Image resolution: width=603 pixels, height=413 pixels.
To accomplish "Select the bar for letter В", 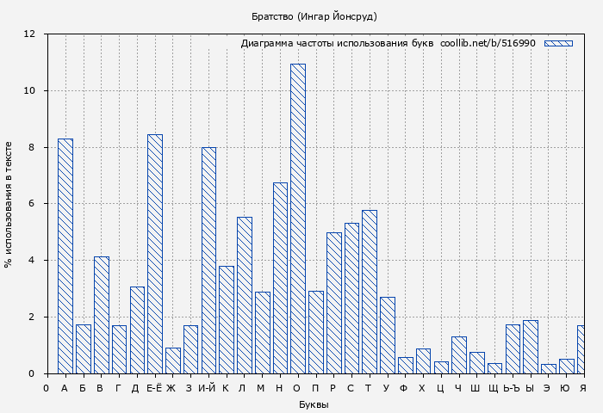I will tap(102, 315).
